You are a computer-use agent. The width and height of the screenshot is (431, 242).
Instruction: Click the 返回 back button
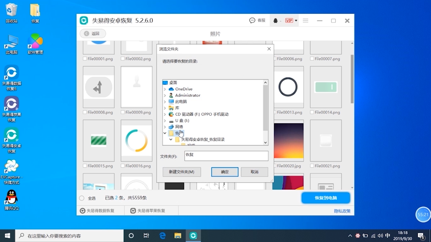coord(93,34)
